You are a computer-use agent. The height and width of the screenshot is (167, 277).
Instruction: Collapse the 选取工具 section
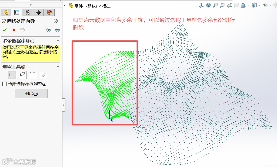coord(58,67)
